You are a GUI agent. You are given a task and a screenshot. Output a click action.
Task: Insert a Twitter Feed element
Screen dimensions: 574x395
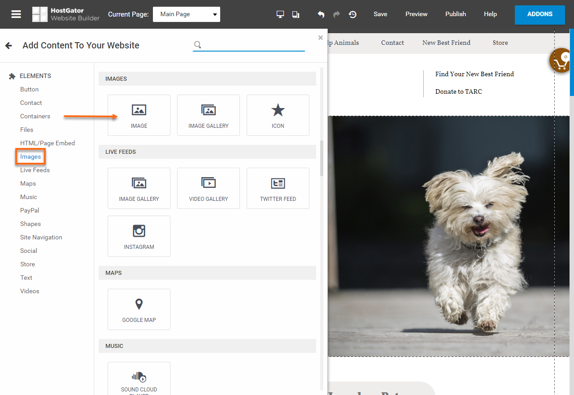(278, 188)
